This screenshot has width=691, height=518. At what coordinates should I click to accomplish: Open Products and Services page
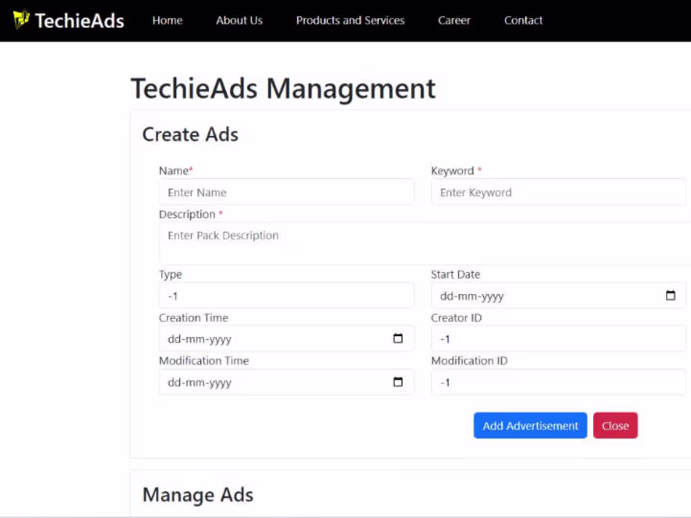point(350,20)
